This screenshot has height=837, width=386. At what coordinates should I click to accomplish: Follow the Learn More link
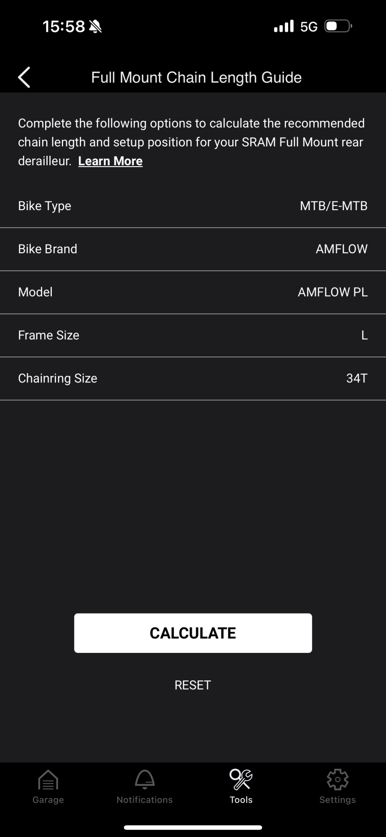click(110, 161)
